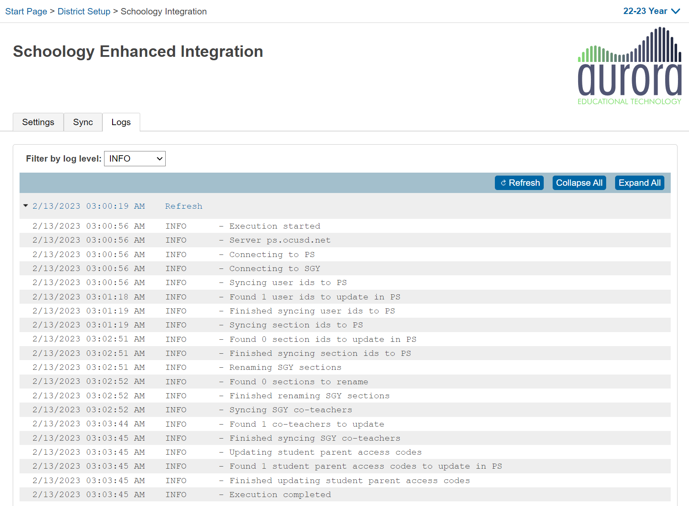
Task: Click the Aurora Educational Technology logo
Action: coord(629,66)
